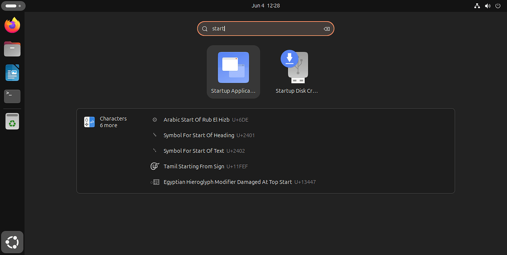Open Trash from the dock
Viewport: 507px width, 255px height.
12,122
